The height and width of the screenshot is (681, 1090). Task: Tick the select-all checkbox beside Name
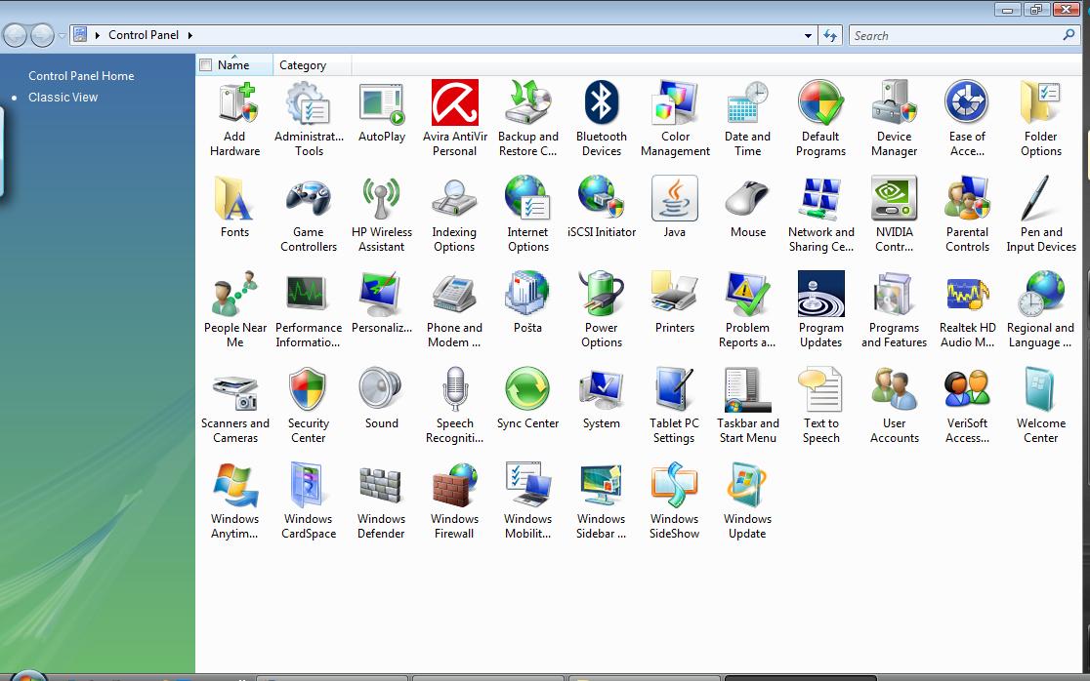(x=205, y=65)
